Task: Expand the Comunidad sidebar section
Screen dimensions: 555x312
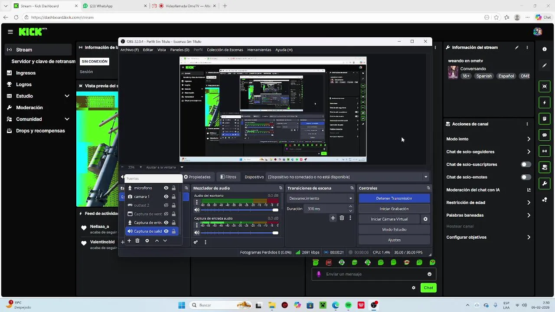Action: coord(67,119)
